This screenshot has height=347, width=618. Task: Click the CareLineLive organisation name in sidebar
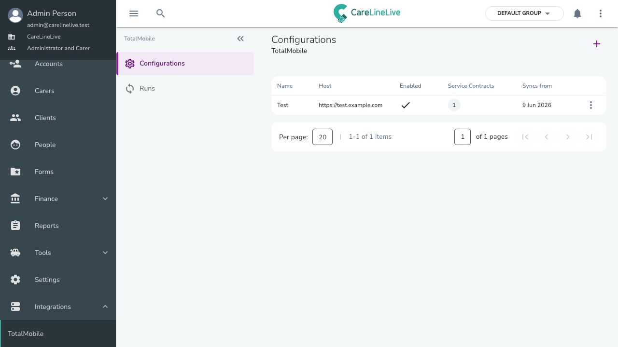click(43, 37)
